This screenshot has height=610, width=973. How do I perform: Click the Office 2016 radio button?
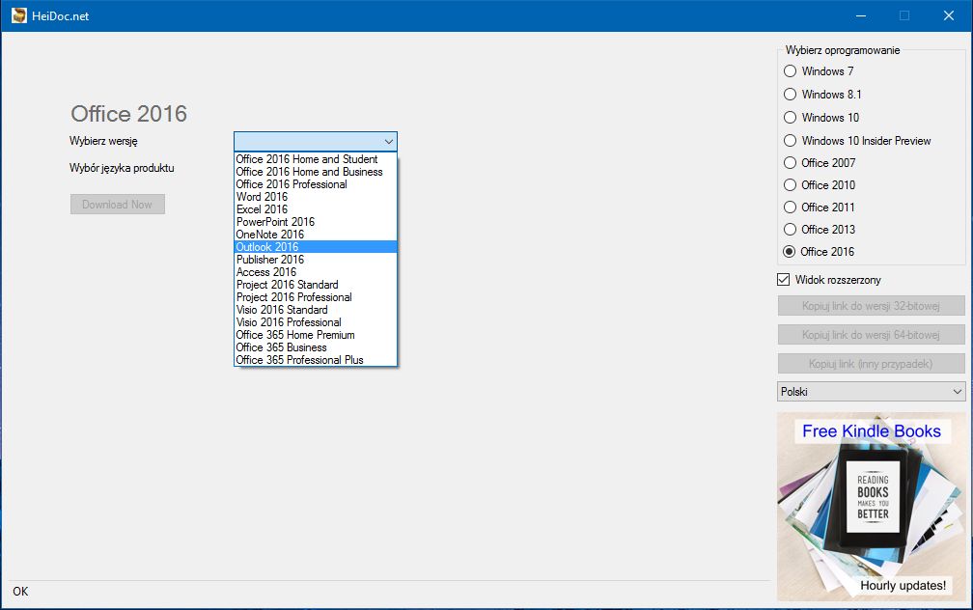[790, 251]
